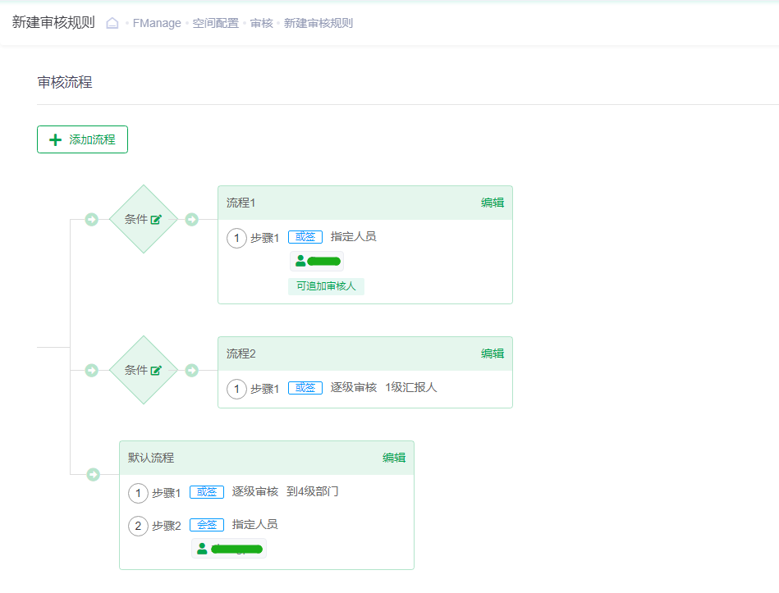Click the home icon in breadcrumb
The image size is (779, 593).
[112, 23]
